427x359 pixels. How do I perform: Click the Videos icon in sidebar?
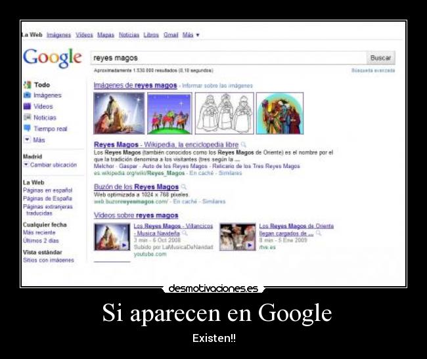click(27, 106)
